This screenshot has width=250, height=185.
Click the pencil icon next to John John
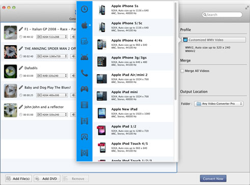[x=21, y=107]
